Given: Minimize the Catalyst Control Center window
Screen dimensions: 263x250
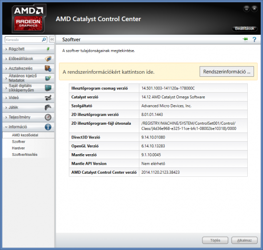Looking at the screenshot, I should pyautogui.click(x=247, y=8).
